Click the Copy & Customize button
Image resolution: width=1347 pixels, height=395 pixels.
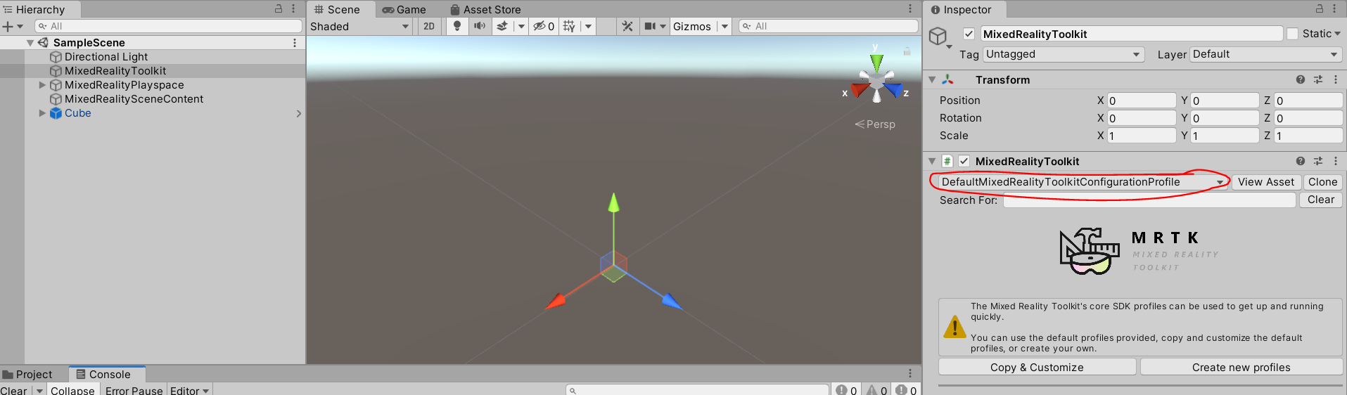point(1037,367)
